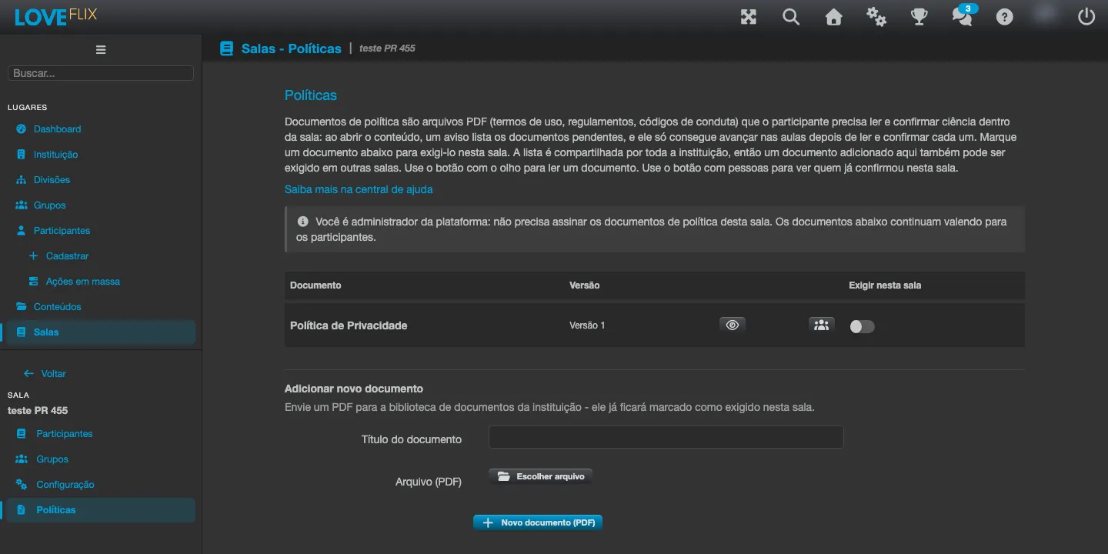This screenshot has width=1108, height=554.
Task: Open the trophy achievements icon
Action: 919,17
